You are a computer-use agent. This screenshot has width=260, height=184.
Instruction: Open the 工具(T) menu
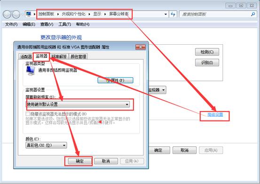pos(65,24)
